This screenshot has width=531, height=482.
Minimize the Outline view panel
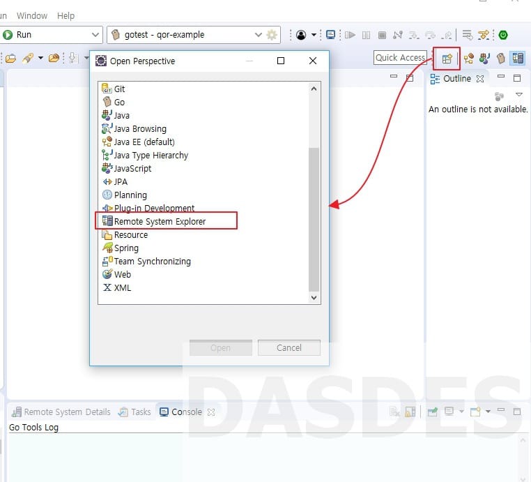click(x=501, y=77)
